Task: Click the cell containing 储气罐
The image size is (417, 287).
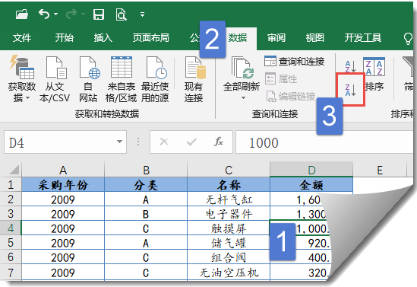Action: point(229,243)
